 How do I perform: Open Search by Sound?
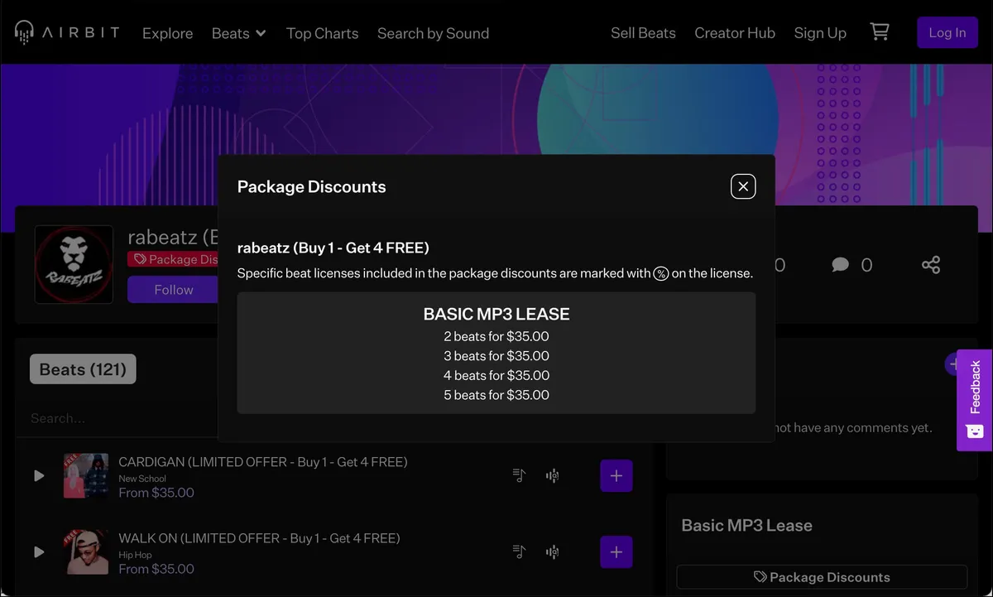pos(433,33)
